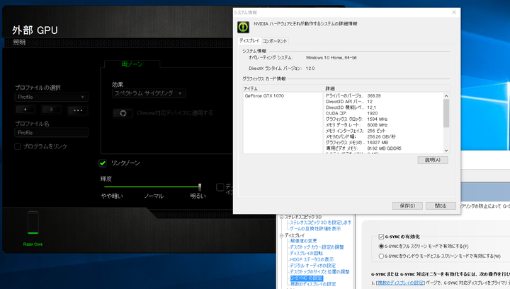Uncheck the リンクゾーン checkbox
Viewport: 510px width, 289px height.
[103, 163]
